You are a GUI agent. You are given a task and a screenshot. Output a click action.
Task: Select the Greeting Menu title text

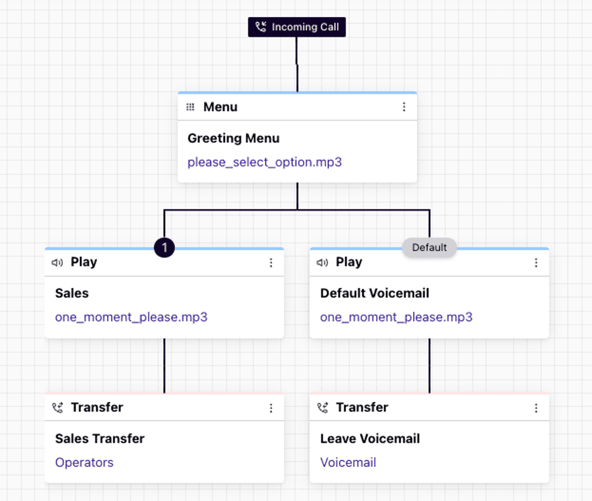pyautogui.click(x=233, y=138)
